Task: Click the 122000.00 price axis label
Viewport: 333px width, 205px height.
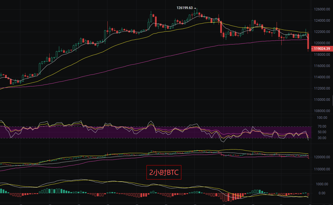Action: click(322, 32)
